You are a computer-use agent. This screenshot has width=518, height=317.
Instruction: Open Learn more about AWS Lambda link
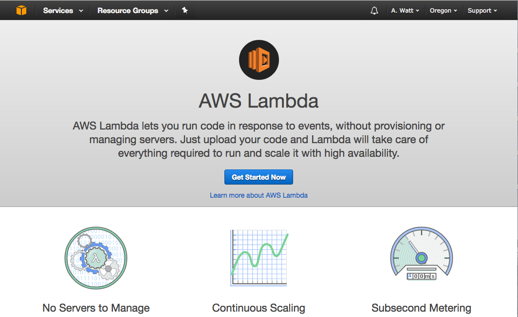tap(259, 195)
